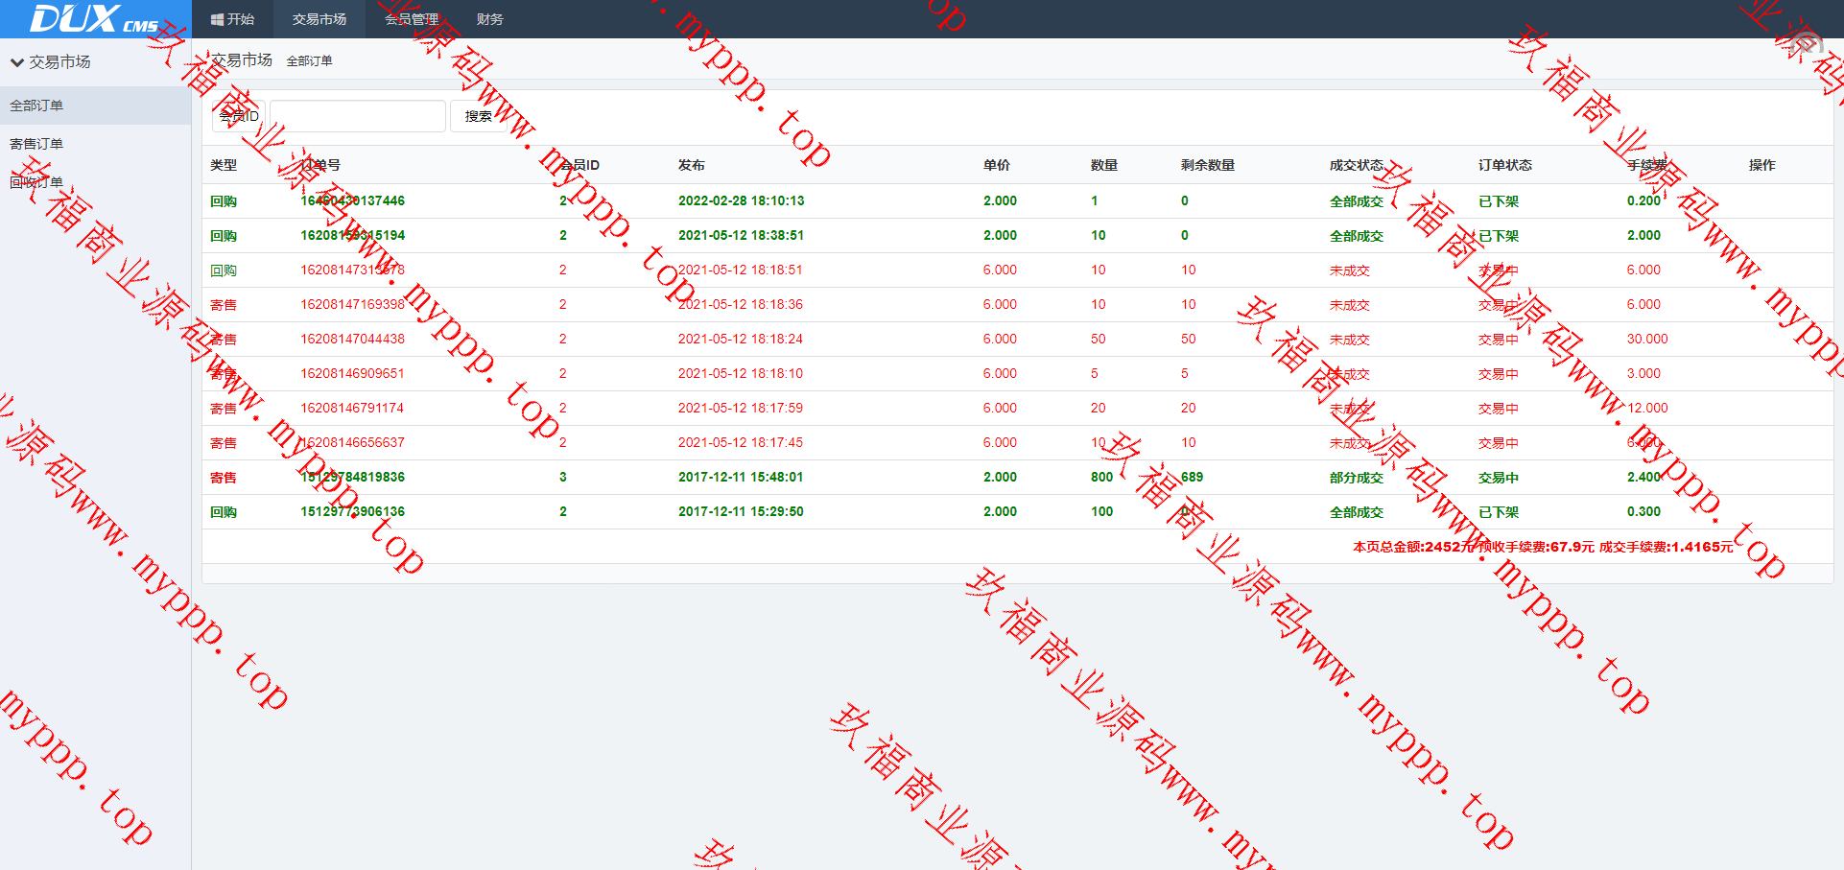Collapse the 交易市场 sidebar chevron

click(x=17, y=62)
